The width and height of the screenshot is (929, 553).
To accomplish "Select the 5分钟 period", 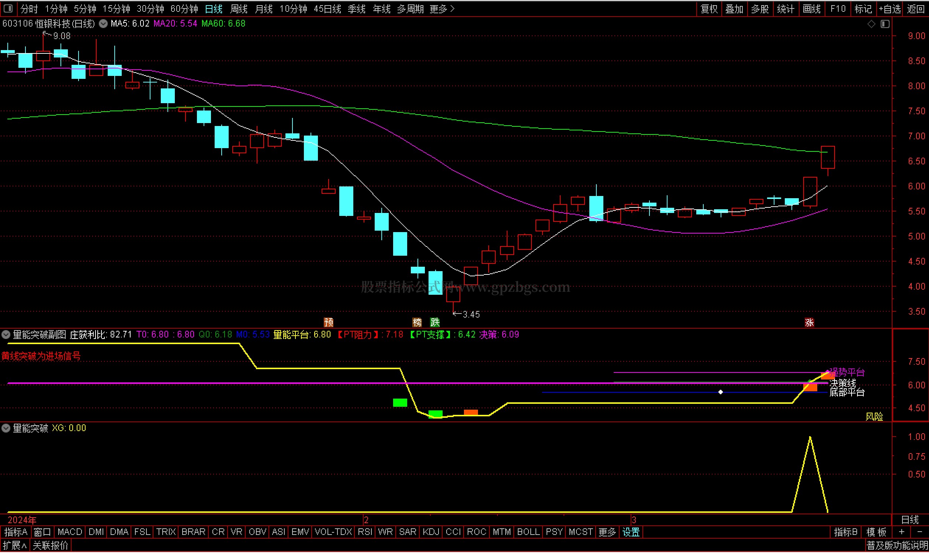I will click(x=85, y=8).
